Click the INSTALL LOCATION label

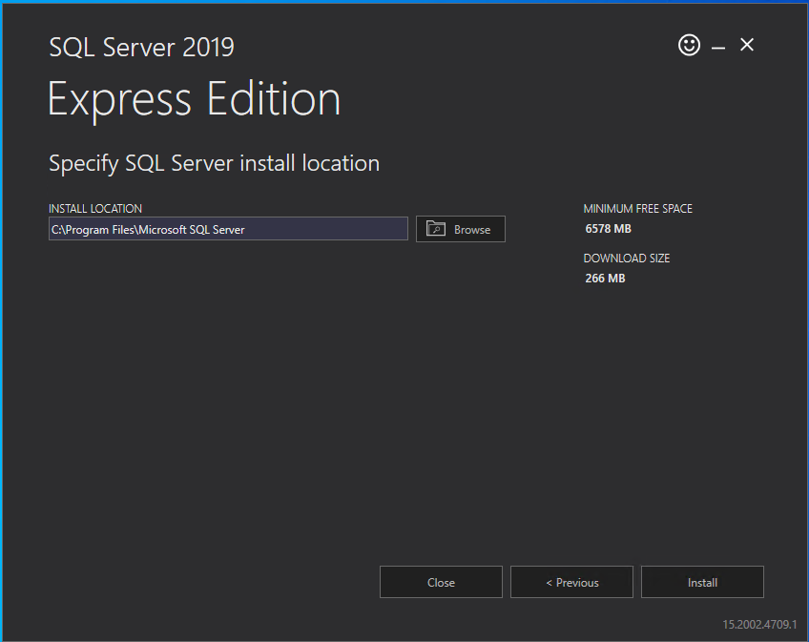tap(95, 209)
